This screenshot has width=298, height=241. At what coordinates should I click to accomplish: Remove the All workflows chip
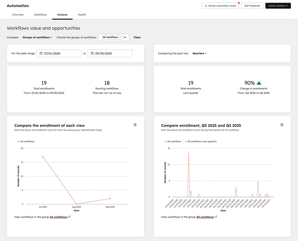[120, 37]
